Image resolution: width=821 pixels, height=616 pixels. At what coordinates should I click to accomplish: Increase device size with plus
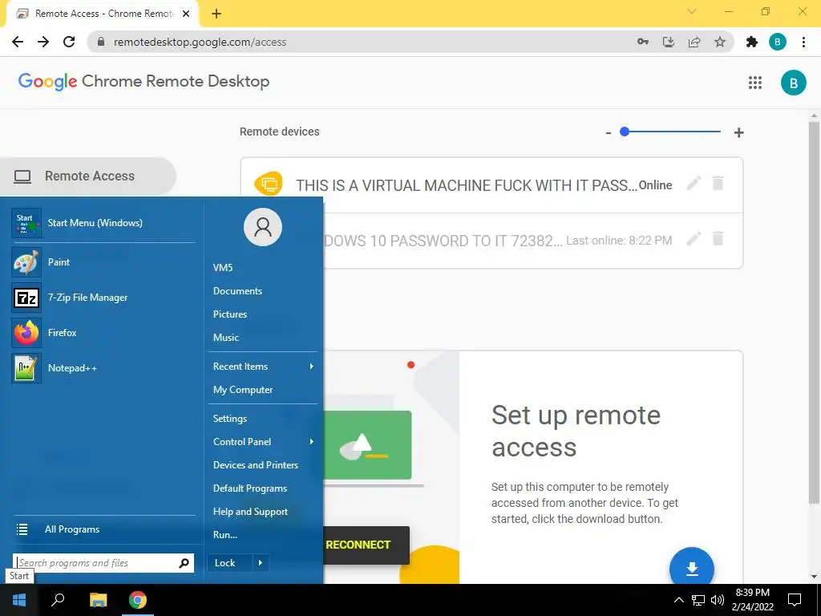(738, 132)
